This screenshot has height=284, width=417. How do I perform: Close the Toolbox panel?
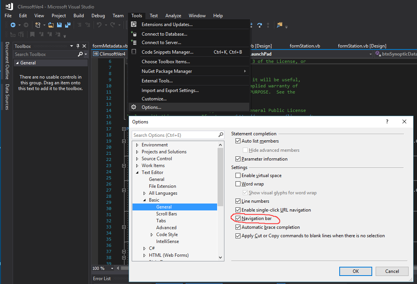coord(84,46)
